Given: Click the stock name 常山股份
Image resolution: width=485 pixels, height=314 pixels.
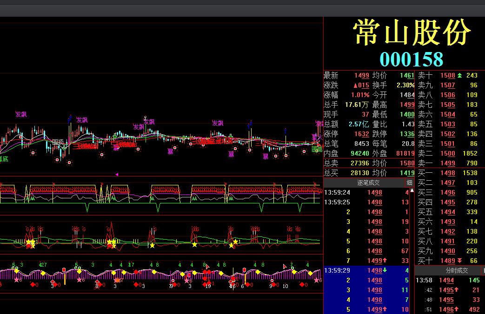Looking at the screenshot, I should tap(412, 33).
